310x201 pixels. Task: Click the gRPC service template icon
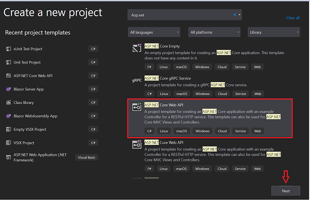(x=136, y=80)
